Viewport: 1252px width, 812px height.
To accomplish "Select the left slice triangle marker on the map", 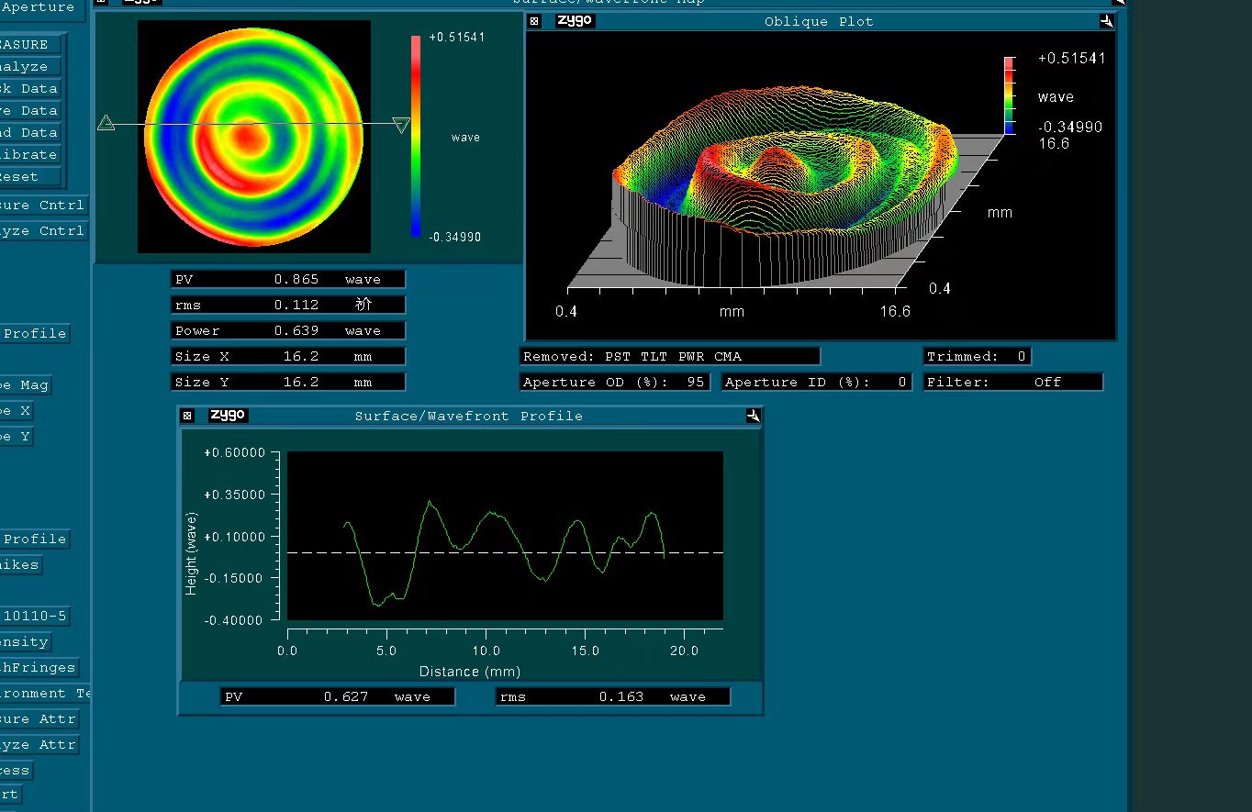I will coord(106,124).
